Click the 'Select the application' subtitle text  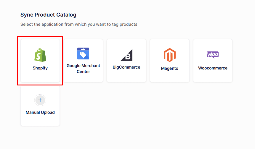(x=79, y=24)
